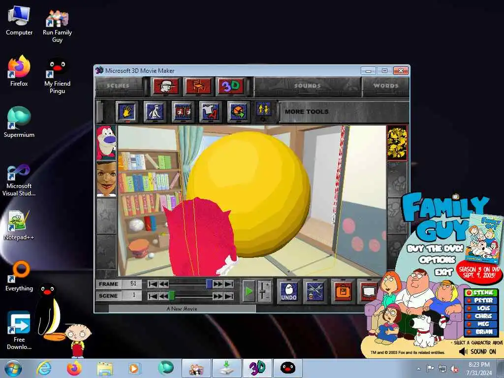Open the 3D words tool
Image resolution: width=504 pixels, height=378 pixels.
coord(231,86)
